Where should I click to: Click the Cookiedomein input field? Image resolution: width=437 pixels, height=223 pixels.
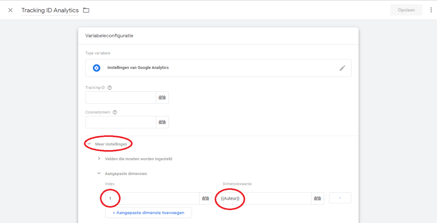pos(121,122)
